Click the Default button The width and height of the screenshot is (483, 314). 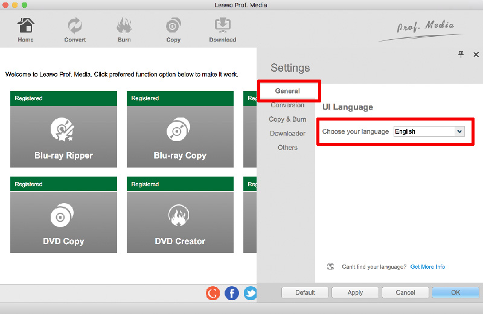click(x=305, y=292)
